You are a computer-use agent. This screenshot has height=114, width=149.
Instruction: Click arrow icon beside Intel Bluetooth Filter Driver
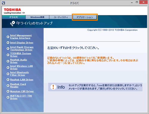click(8, 74)
